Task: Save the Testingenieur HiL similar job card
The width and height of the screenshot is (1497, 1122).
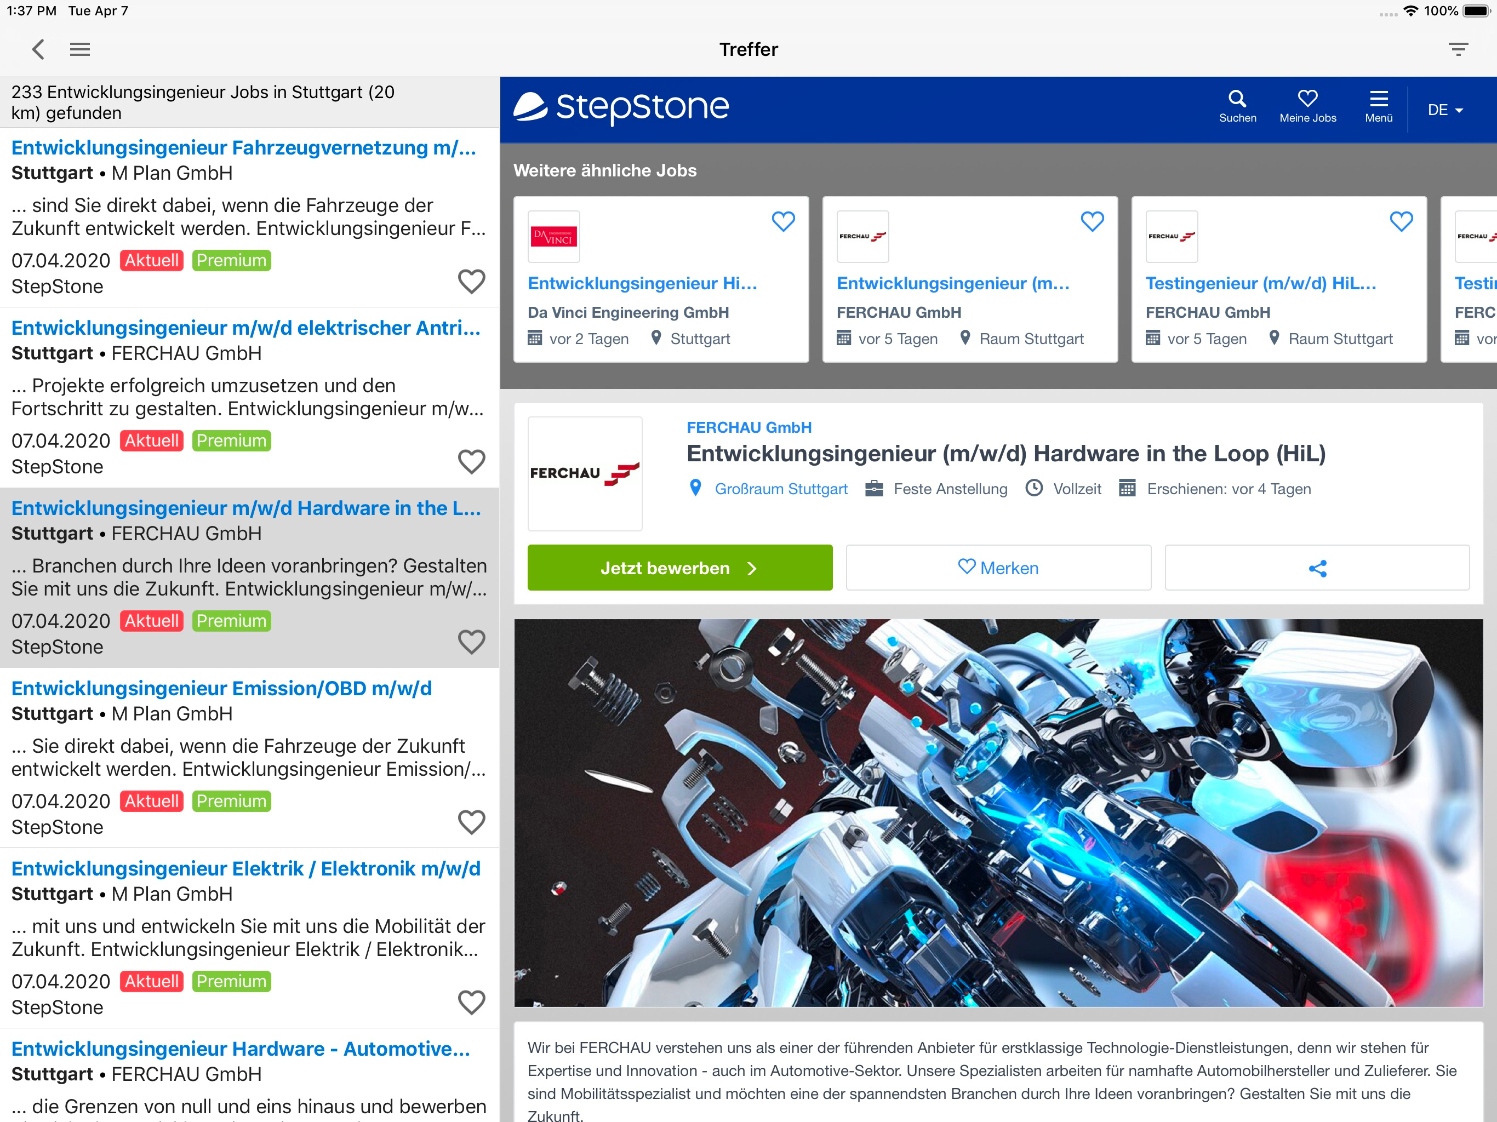Action: tap(1401, 221)
